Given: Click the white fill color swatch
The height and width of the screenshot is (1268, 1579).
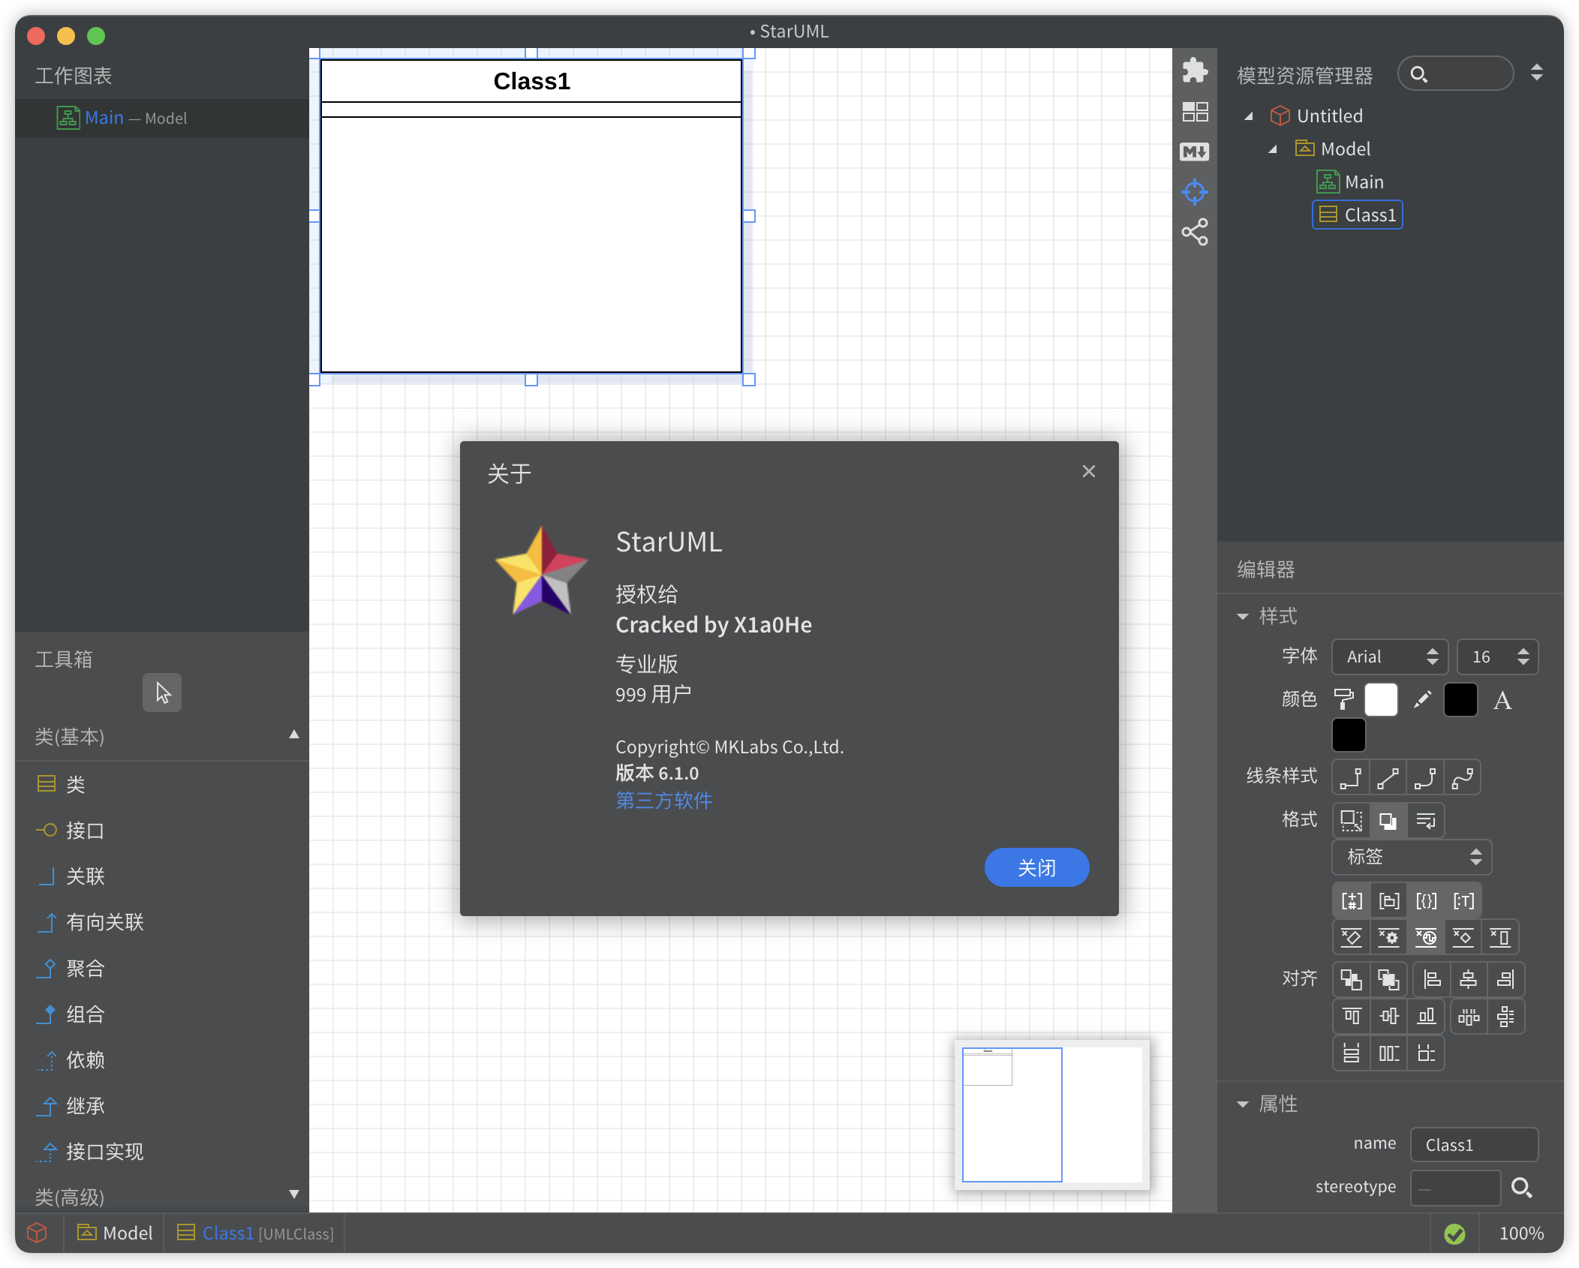Looking at the screenshot, I should pos(1381,700).
